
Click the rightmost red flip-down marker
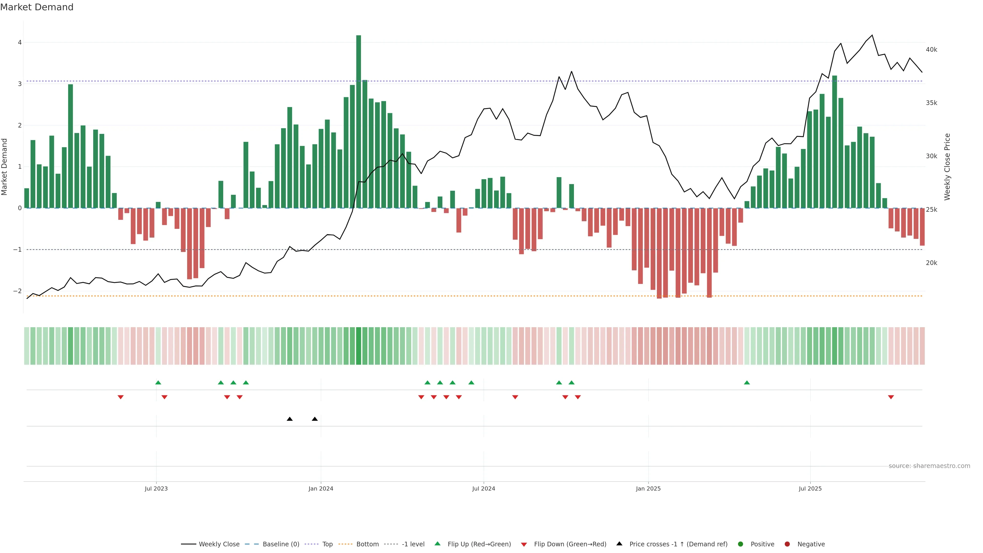point(891,397)
